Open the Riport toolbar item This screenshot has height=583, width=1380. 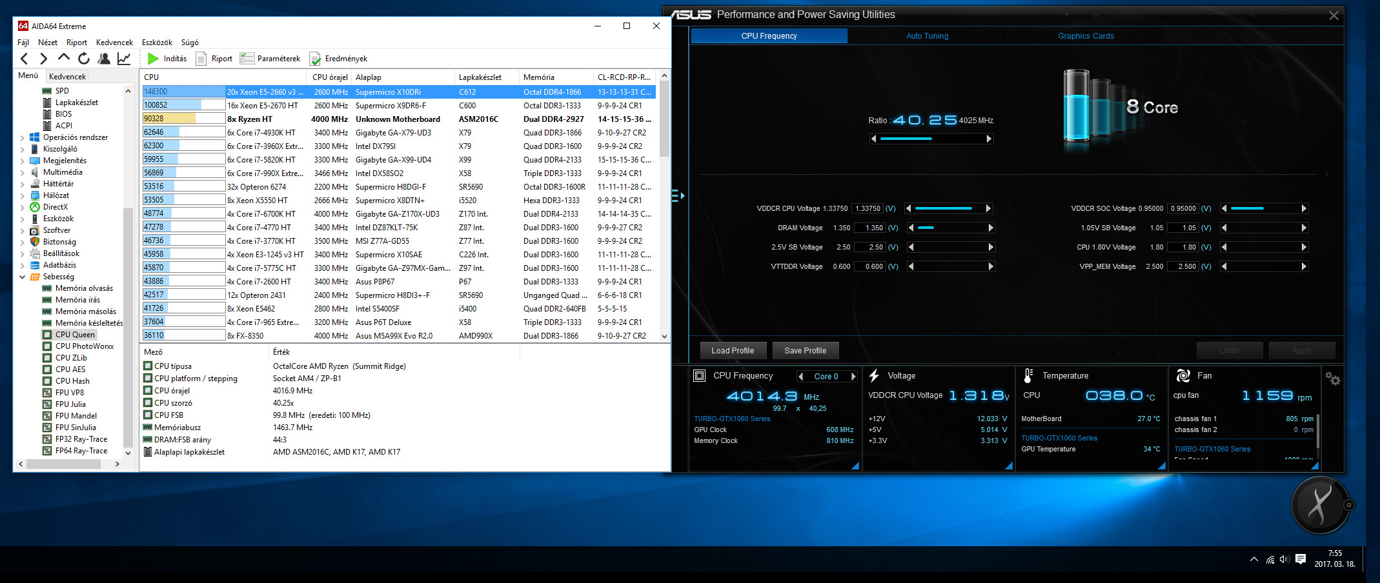pyautogui.click(x=214, y=59)
